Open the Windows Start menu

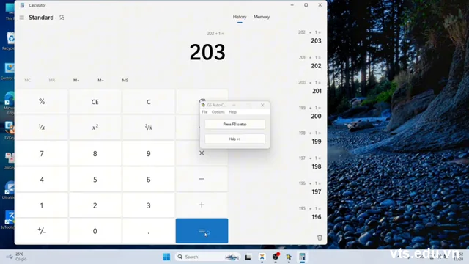[166, 257]
